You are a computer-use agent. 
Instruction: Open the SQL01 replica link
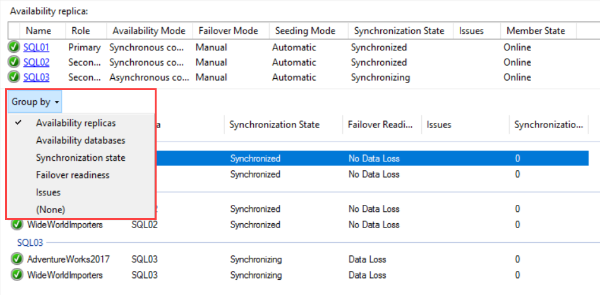pos(37,48)
